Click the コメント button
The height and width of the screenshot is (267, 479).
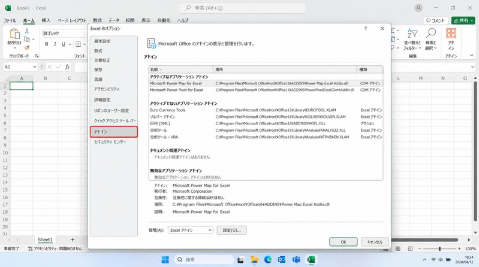[436, 20]
